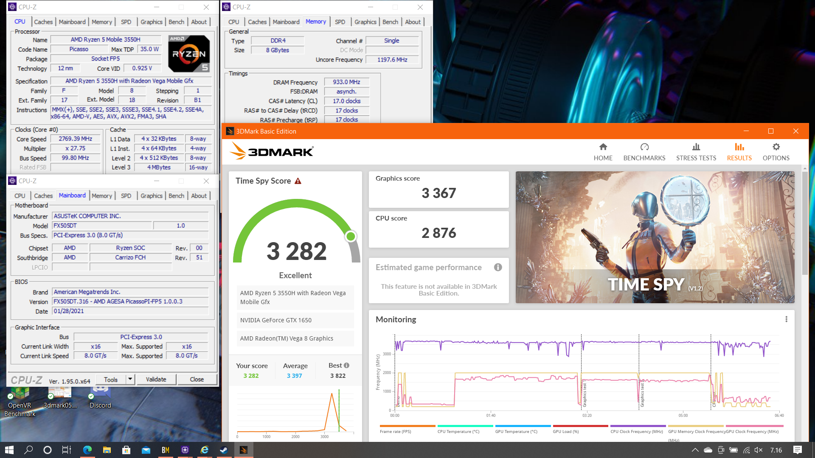Screen dimensions: 815x458
Task: Toggle volume mute in the system tray
Action: 759,450
